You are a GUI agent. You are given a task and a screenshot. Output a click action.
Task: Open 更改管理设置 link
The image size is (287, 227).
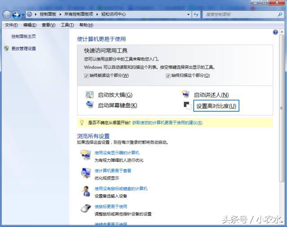24,48
